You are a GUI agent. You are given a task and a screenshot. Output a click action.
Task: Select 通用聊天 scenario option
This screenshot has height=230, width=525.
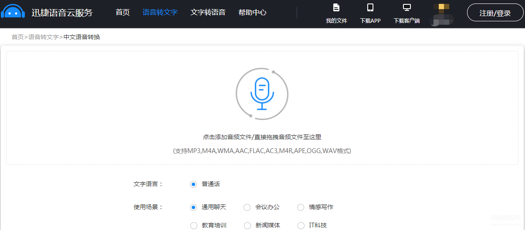point(194,207)
